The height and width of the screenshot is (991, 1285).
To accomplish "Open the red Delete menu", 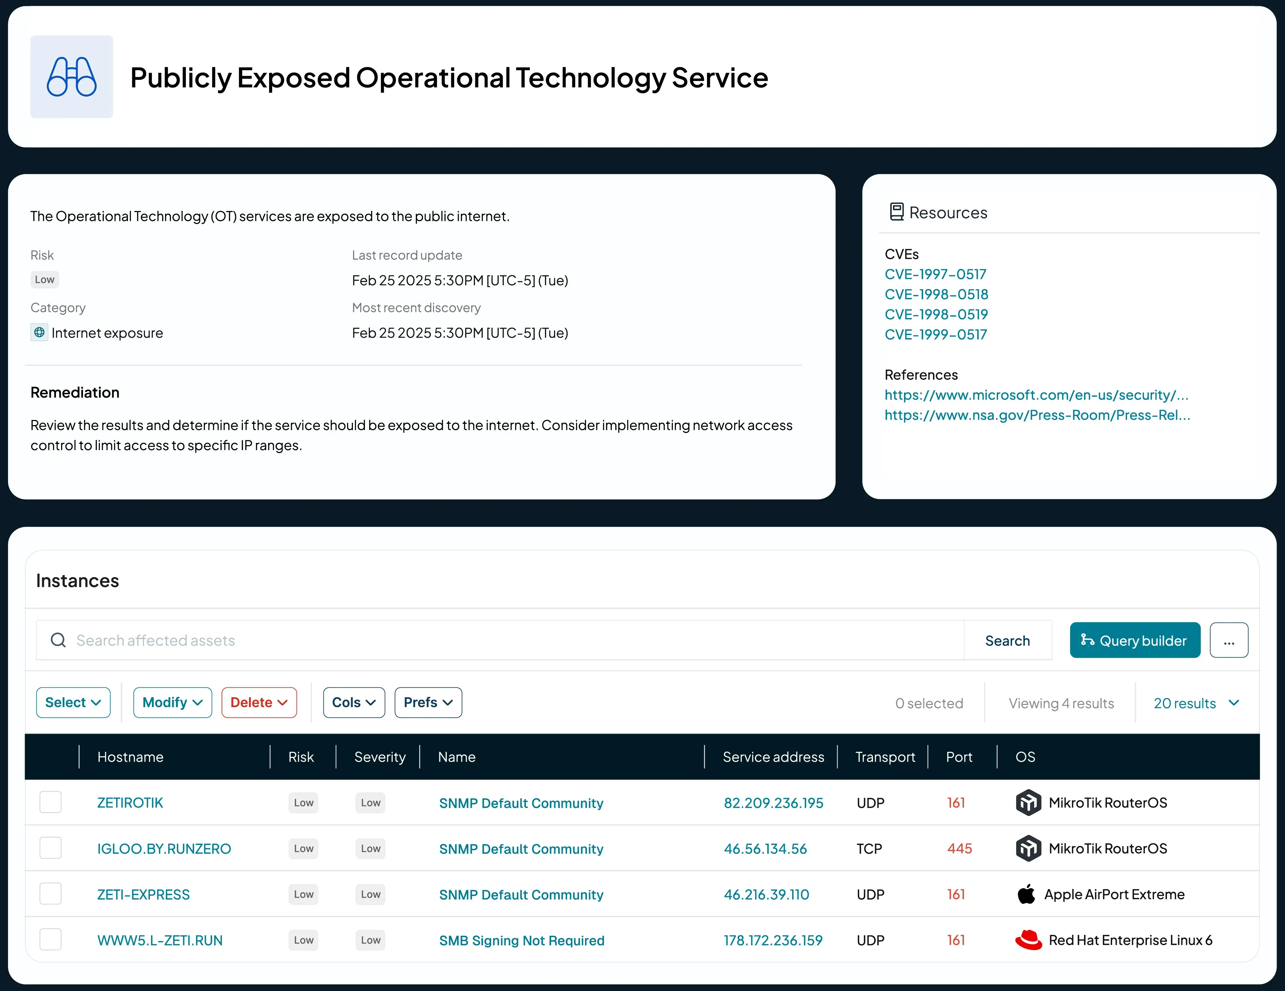I will tap(259, 703).
